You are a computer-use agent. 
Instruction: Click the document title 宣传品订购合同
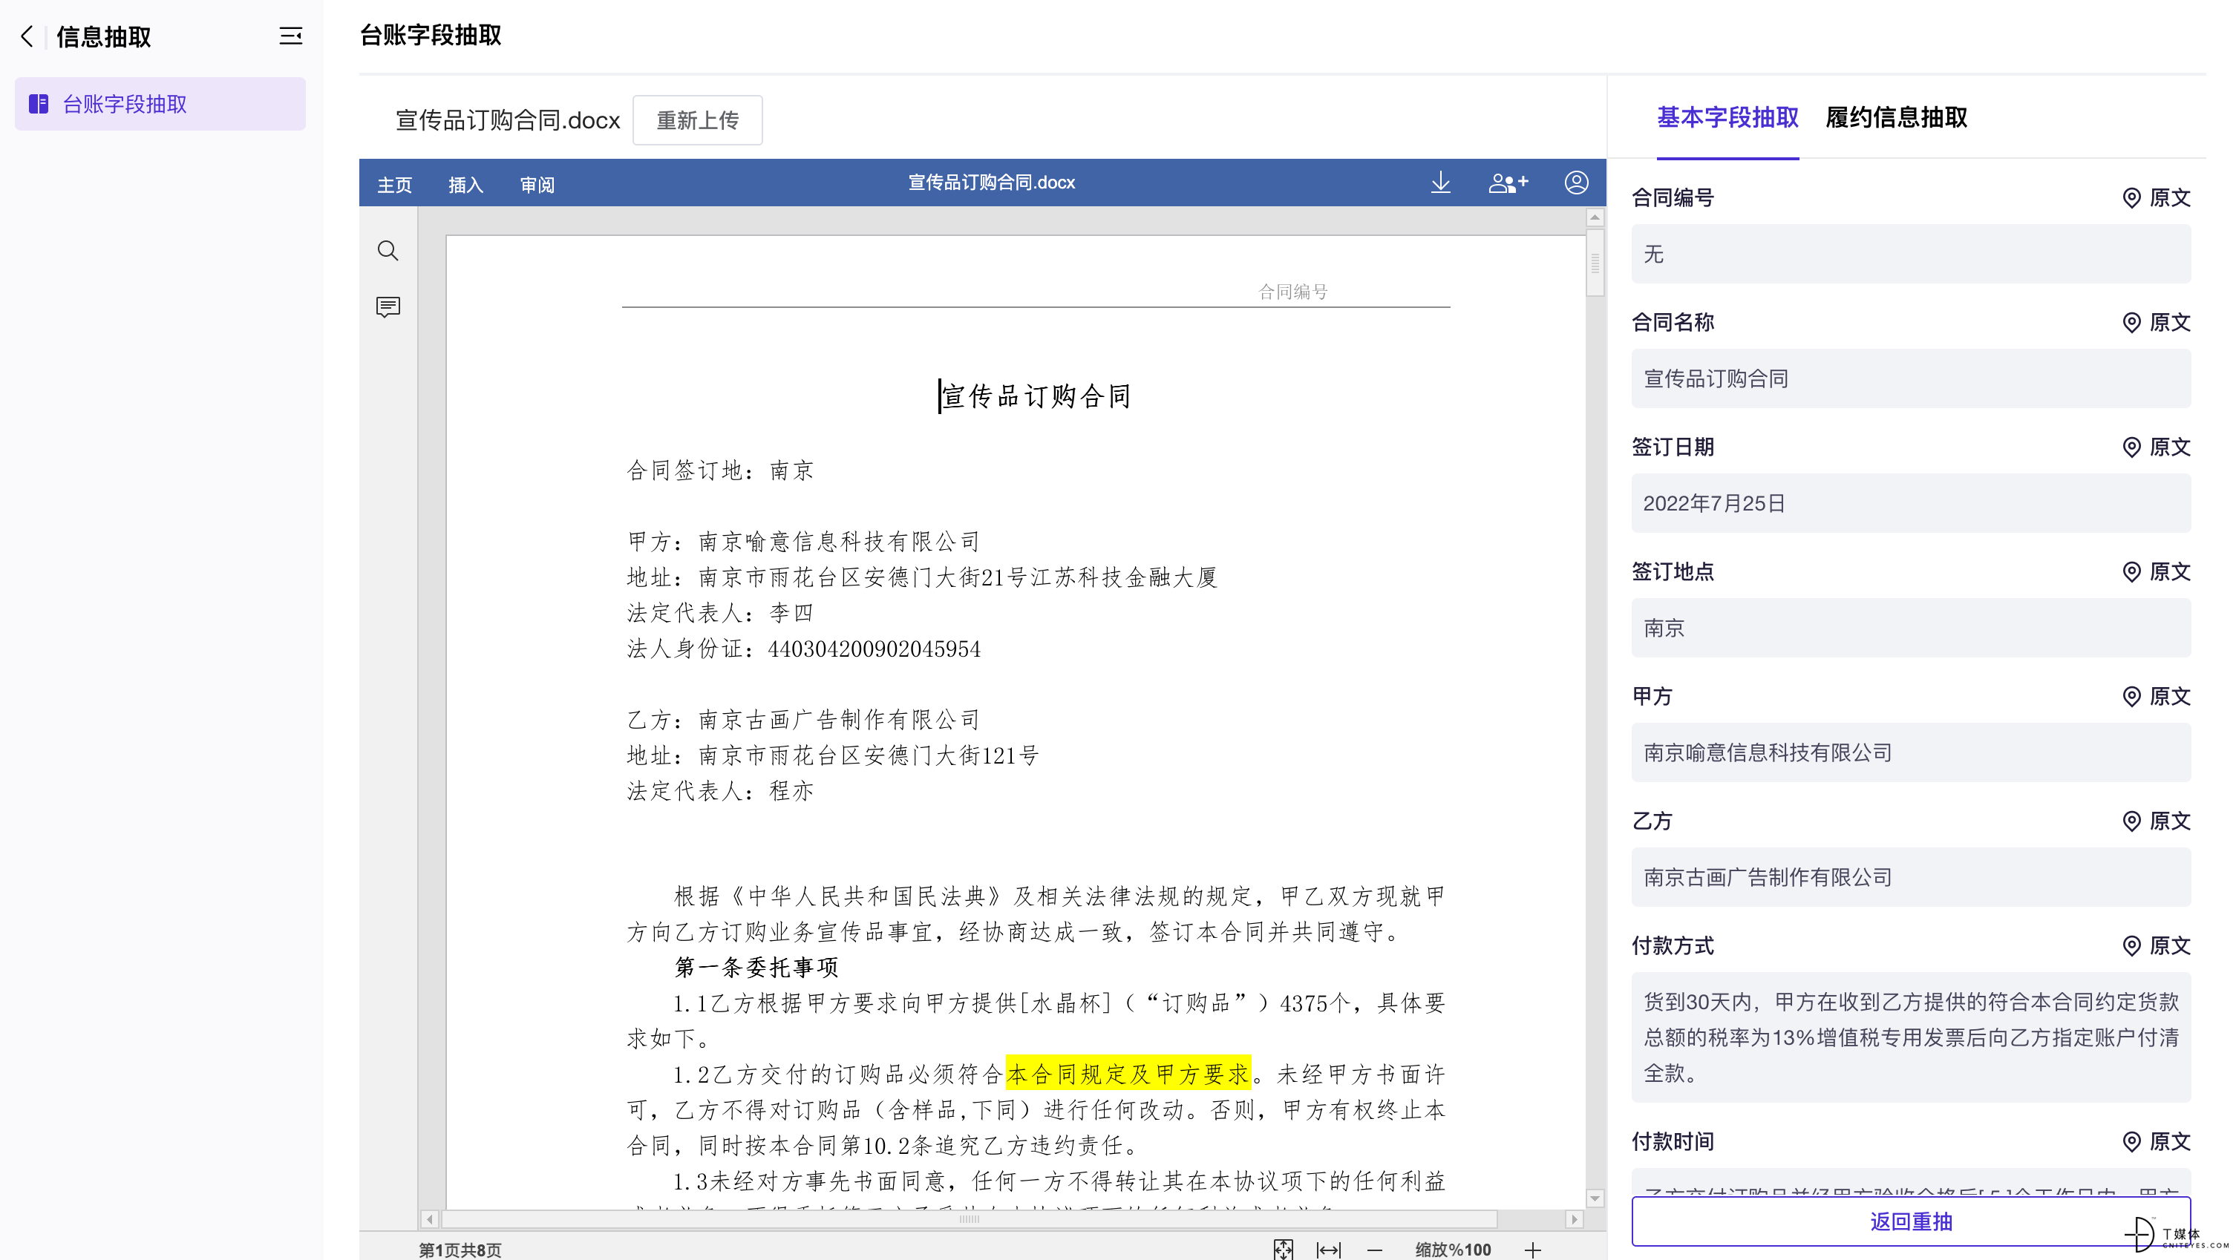coord(1035,396)
